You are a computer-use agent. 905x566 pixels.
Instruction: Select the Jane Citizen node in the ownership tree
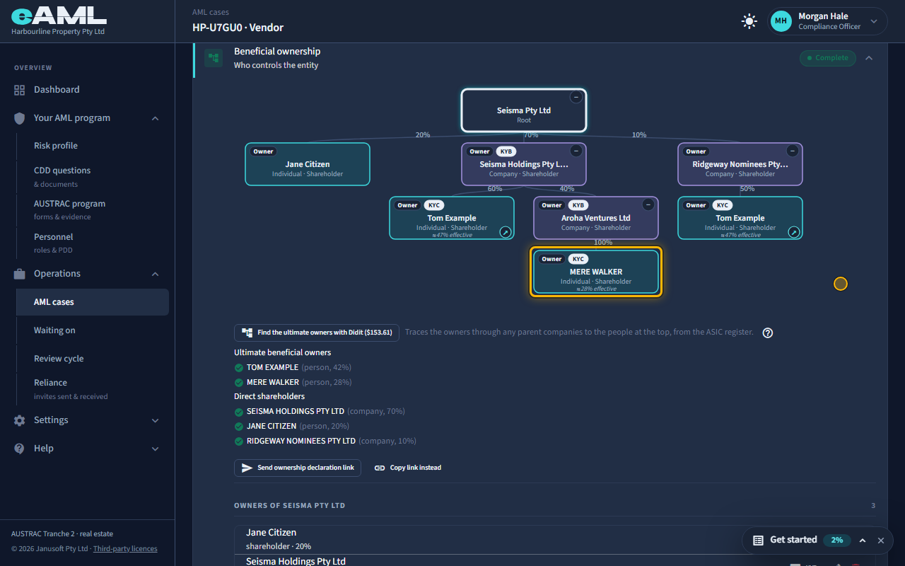pos(308,164)
